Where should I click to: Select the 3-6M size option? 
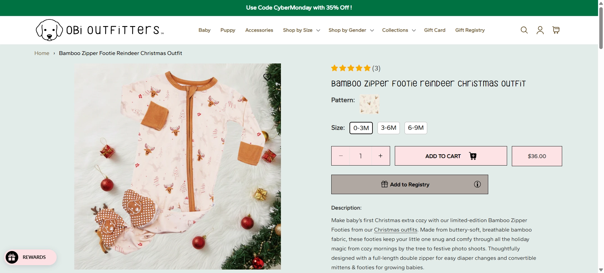[x=389, y=128]
